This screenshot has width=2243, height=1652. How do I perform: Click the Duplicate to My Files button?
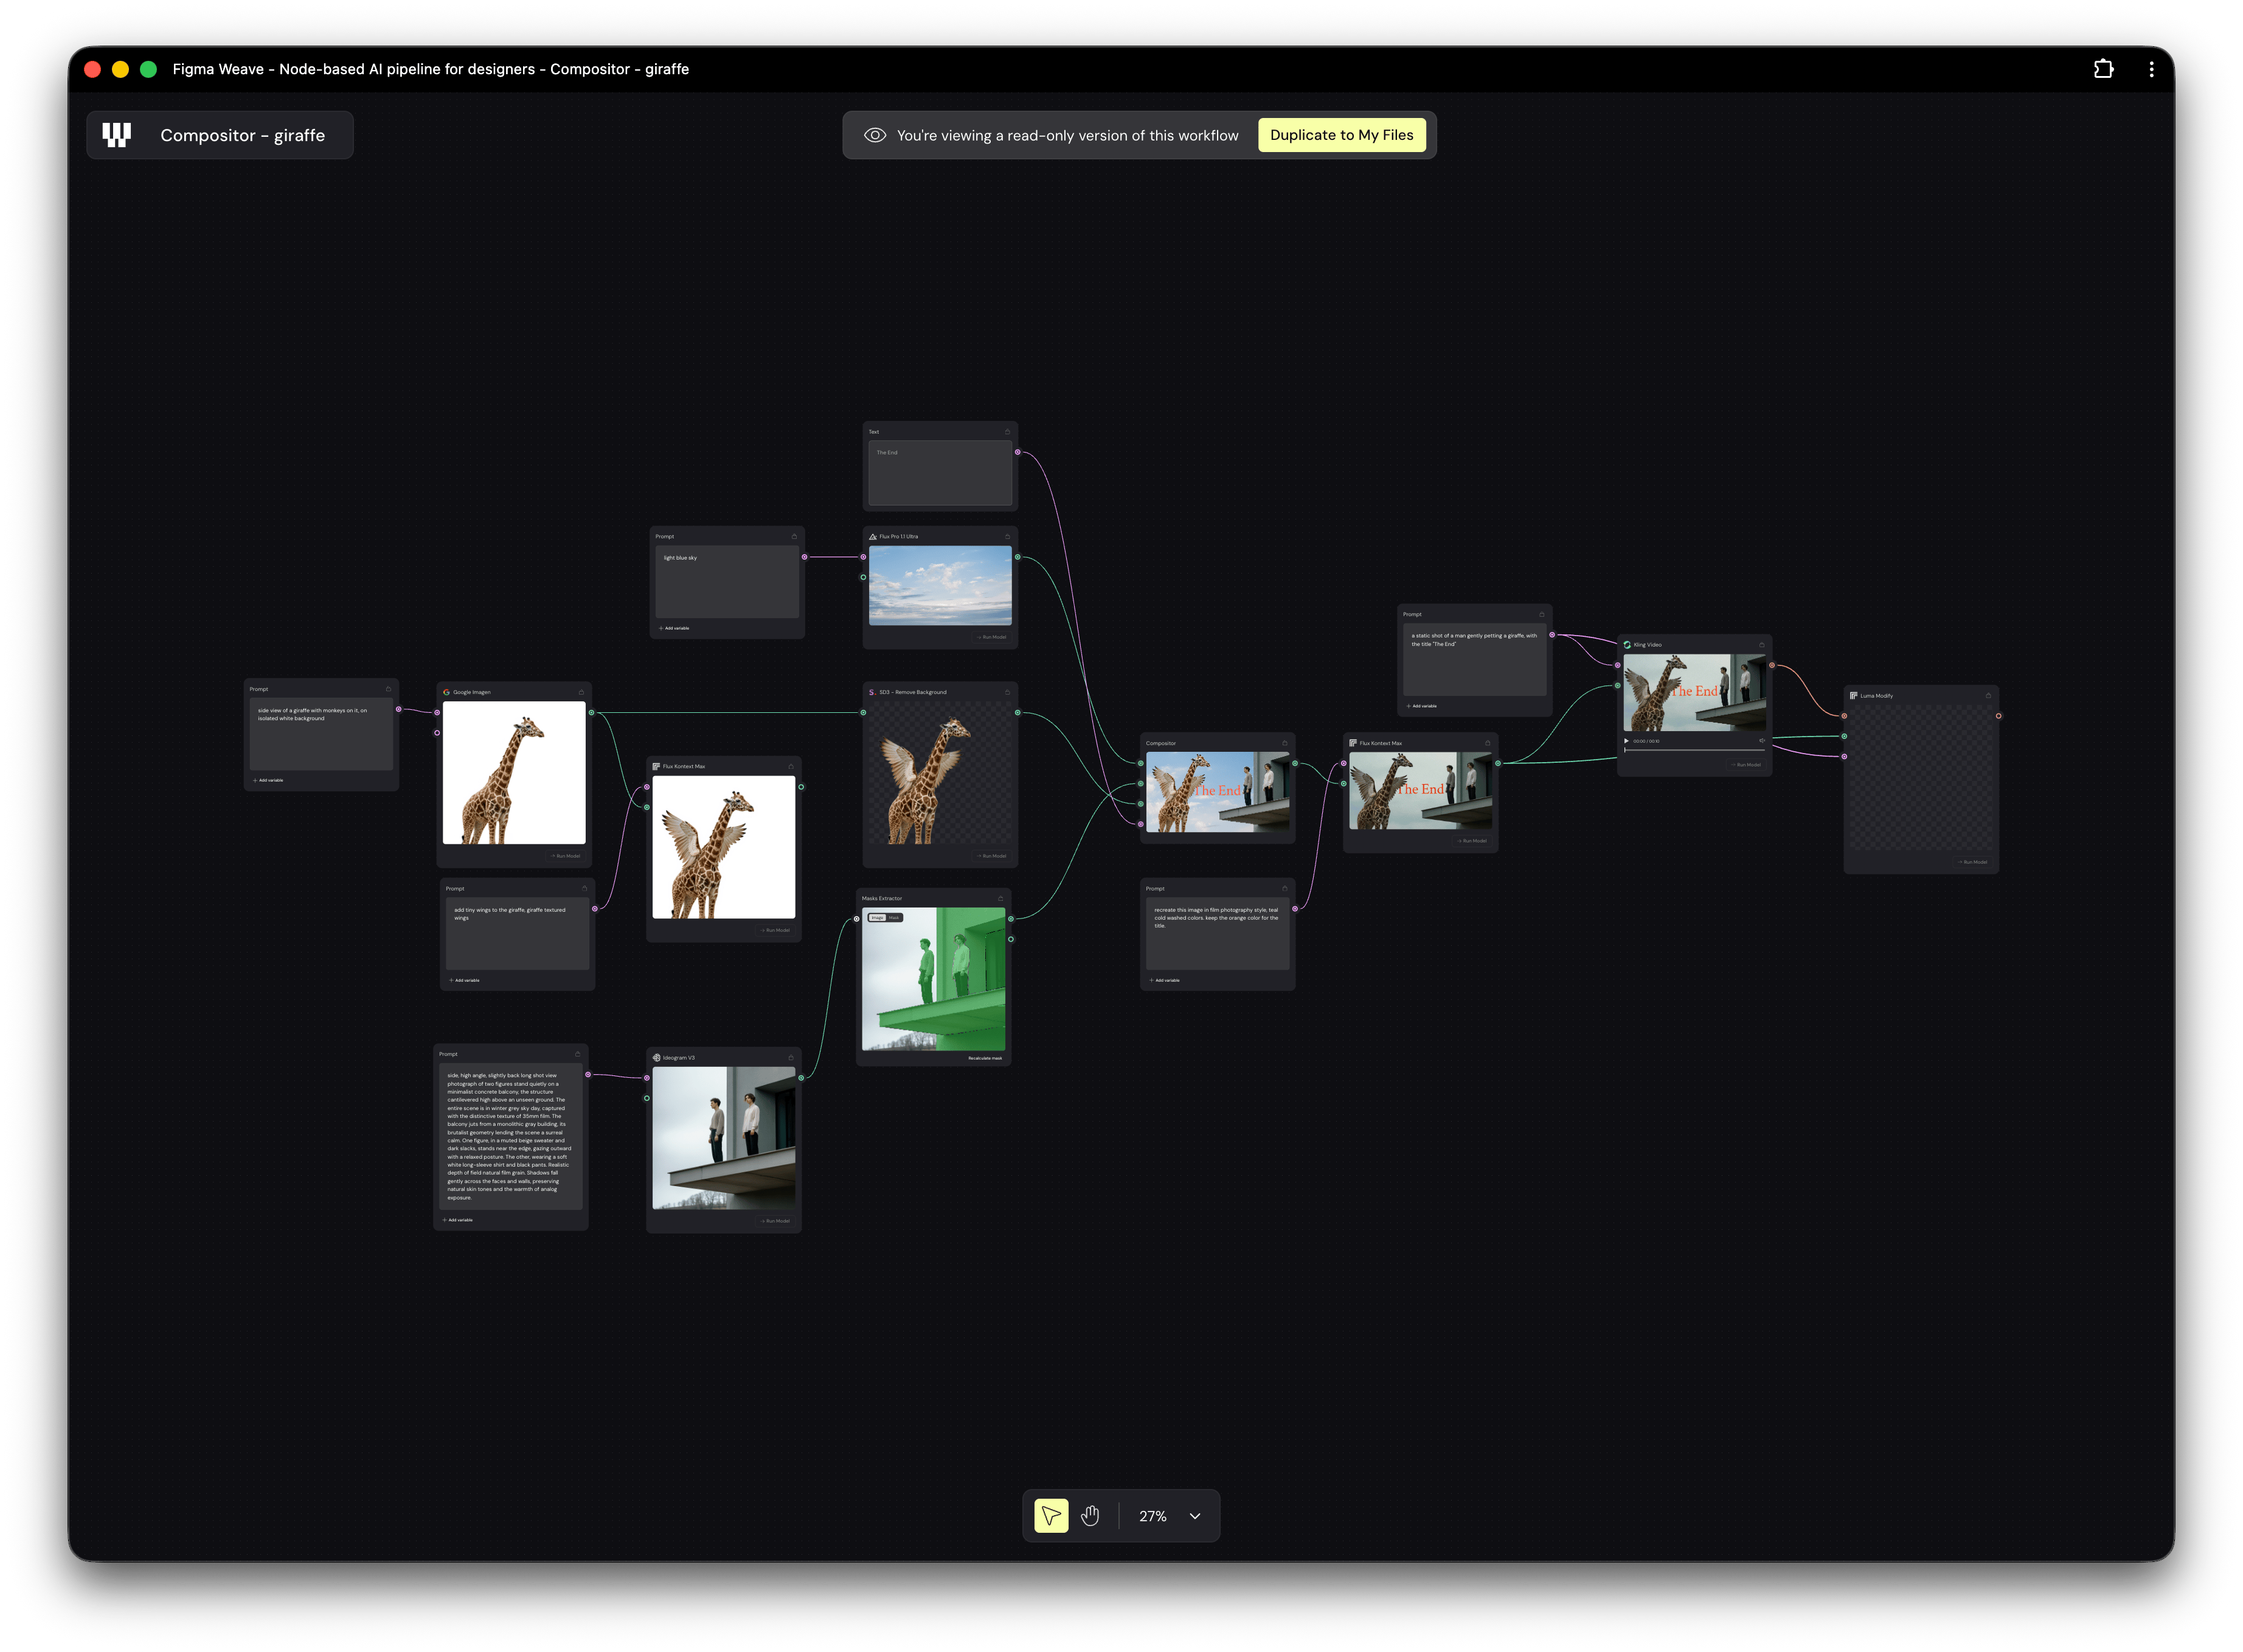pos(1342,134)
